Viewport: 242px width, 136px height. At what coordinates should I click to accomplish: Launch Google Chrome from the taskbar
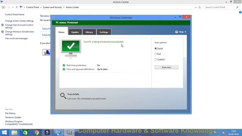[x=36, y=133]
